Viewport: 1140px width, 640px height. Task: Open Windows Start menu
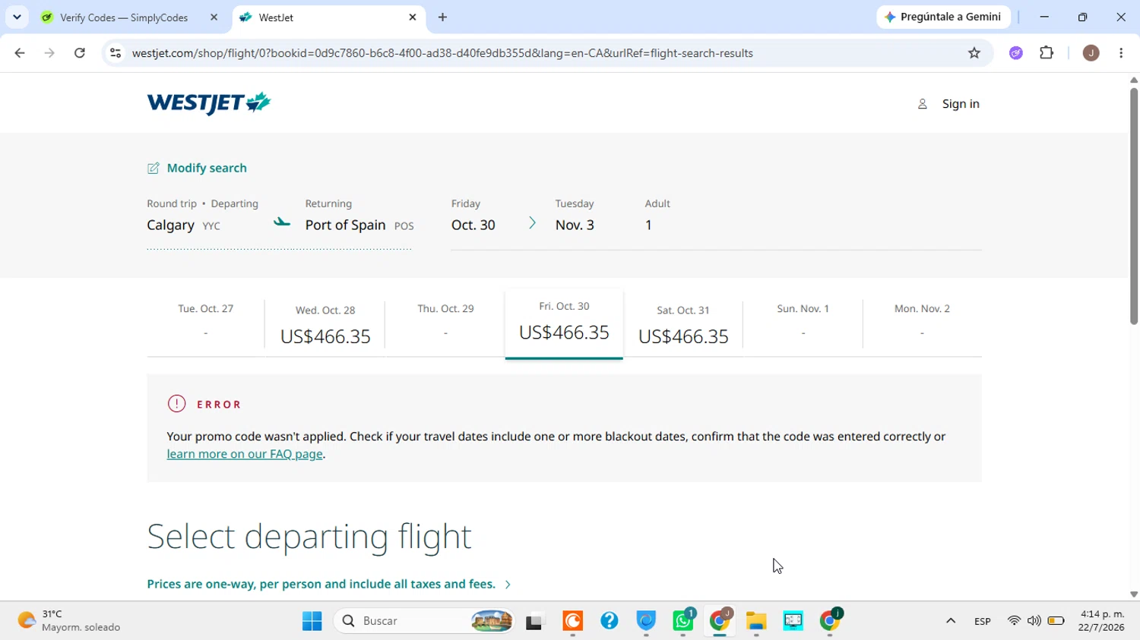click(312, 621)
